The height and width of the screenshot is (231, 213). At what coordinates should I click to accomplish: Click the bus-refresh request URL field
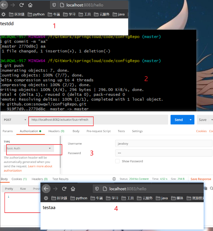pos(98,120)
